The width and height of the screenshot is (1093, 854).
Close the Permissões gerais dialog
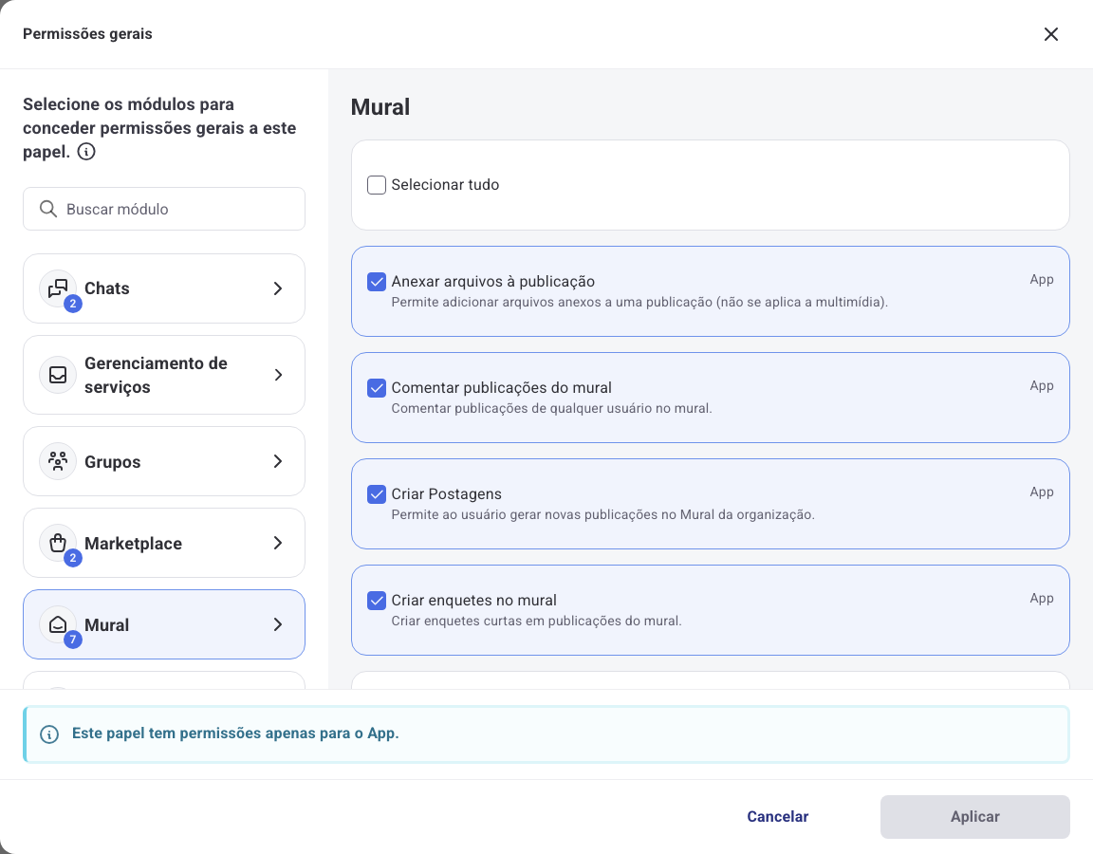point(1051,34)
